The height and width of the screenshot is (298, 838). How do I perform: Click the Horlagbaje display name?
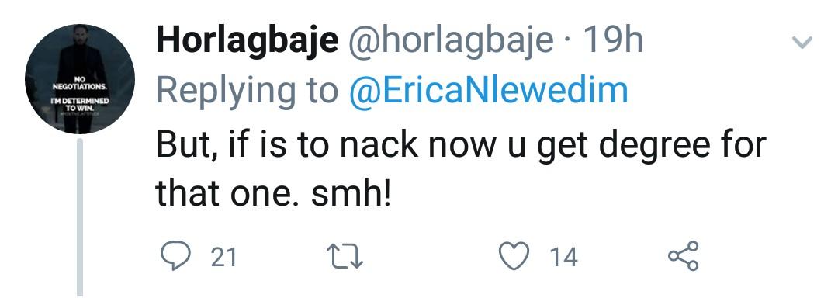pyautogui.click(x=248, y=41)
